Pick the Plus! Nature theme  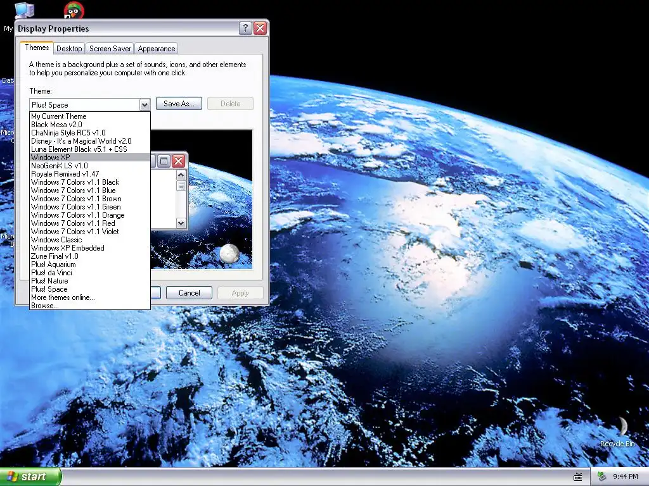click(90, 281)
